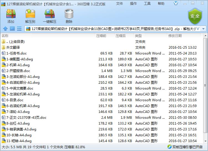
Task: Click AutoCAD icon of 6-右滚轮机架-A3.dwg
Action: tap(3, 106)
